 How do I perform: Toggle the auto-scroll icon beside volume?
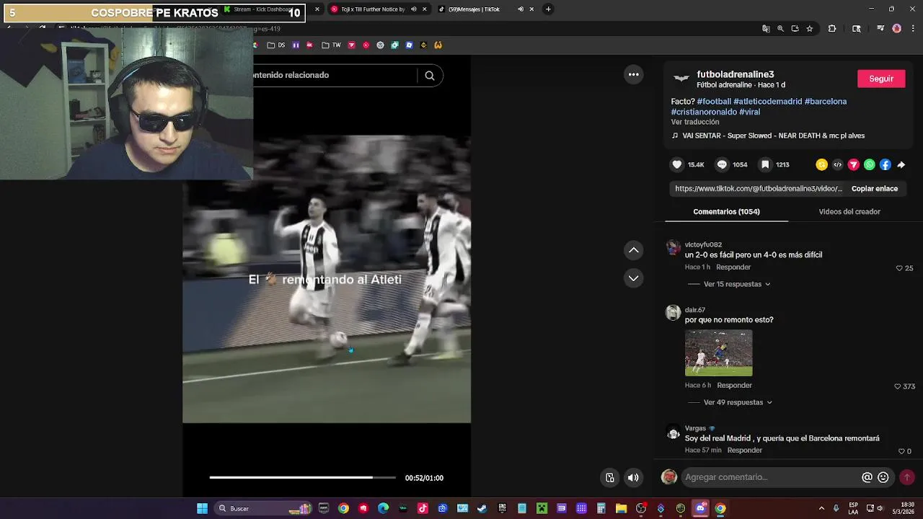(610, 477)
